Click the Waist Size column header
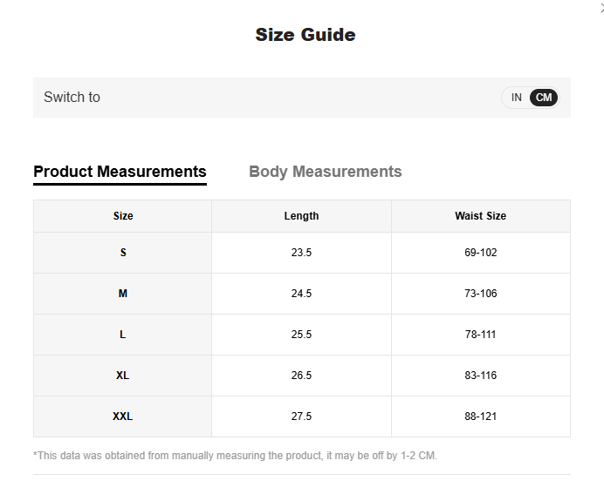604x481 pixels. click(480, 216)
